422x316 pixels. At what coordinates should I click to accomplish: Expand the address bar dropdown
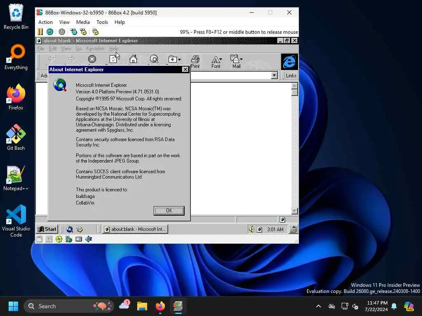(274, 75)
